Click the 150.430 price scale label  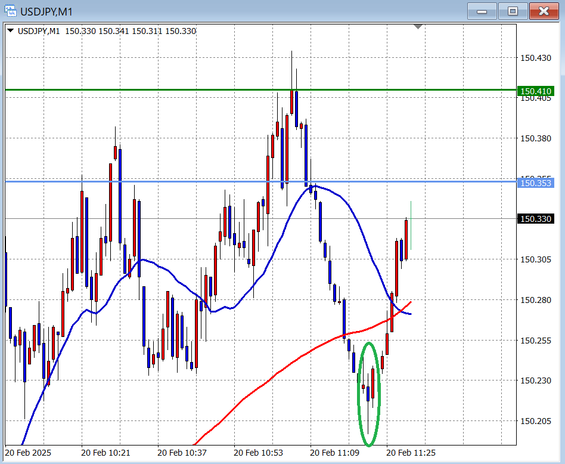pos(535,58)
